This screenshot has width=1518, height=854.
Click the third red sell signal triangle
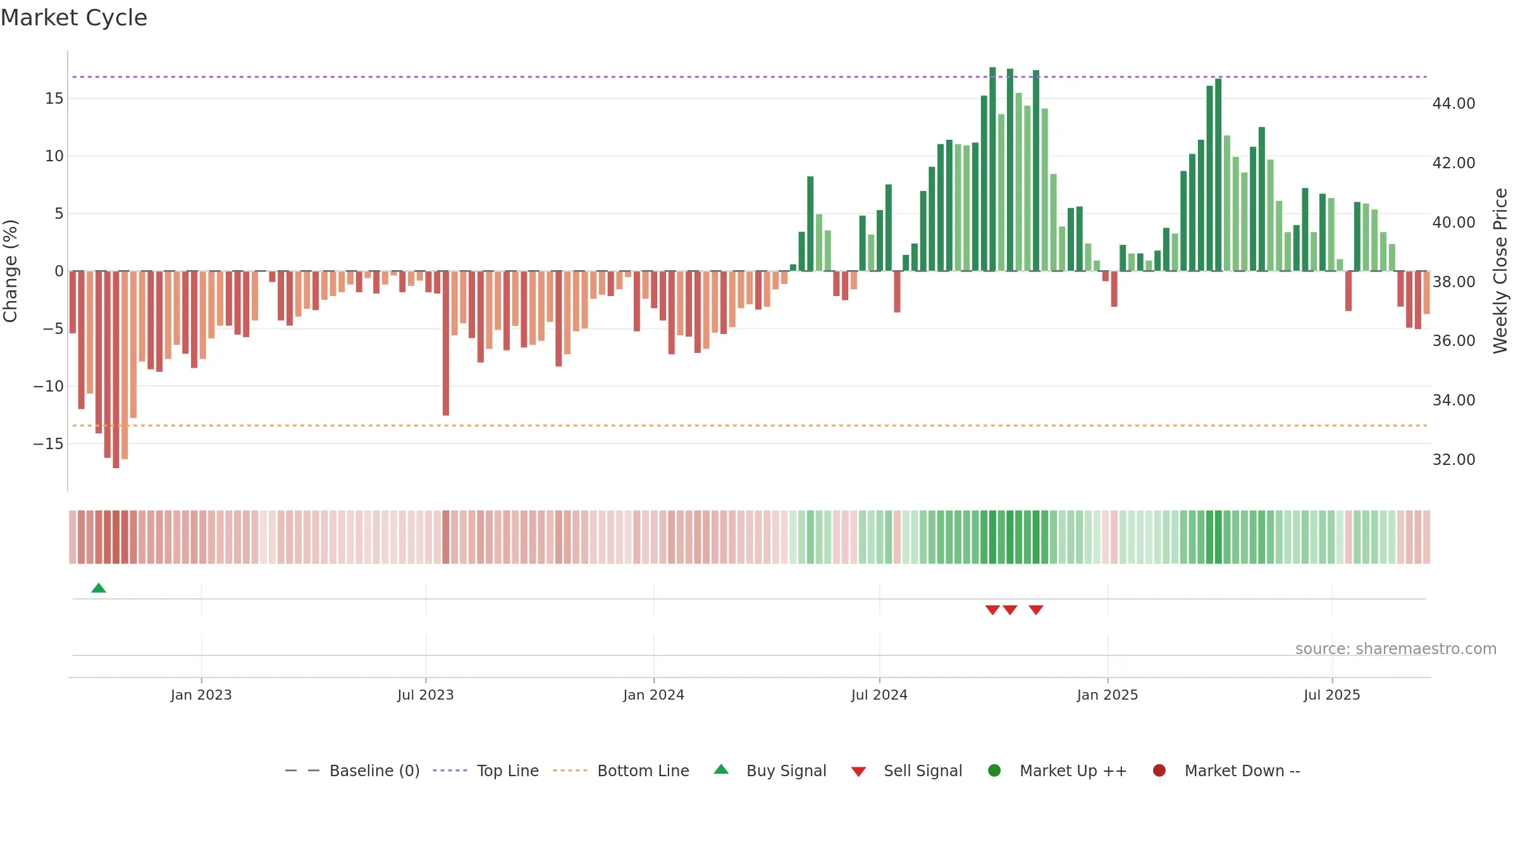point(1036,610)
